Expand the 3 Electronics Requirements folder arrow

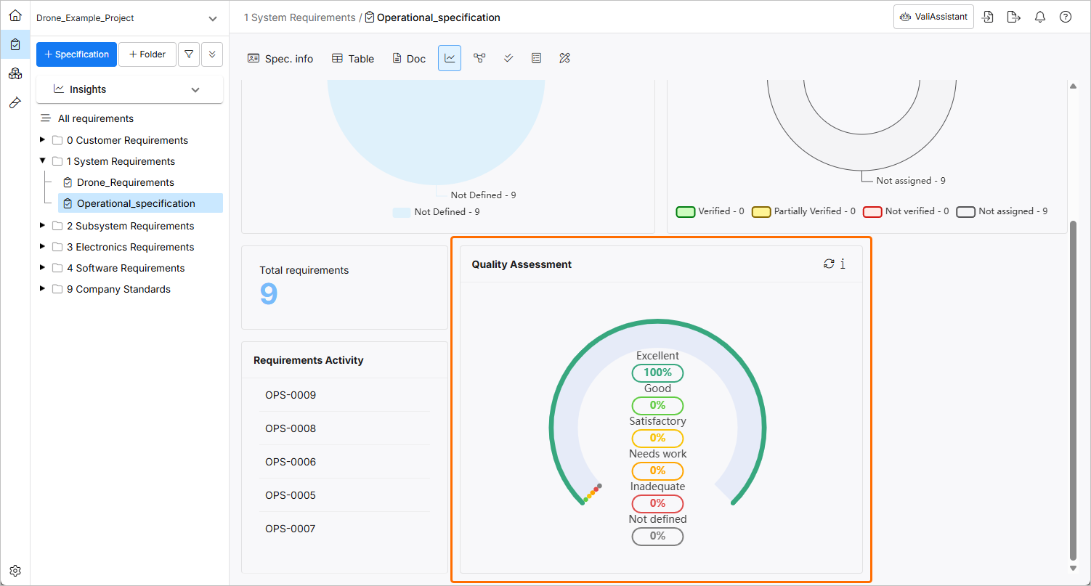tap(43, 247)
